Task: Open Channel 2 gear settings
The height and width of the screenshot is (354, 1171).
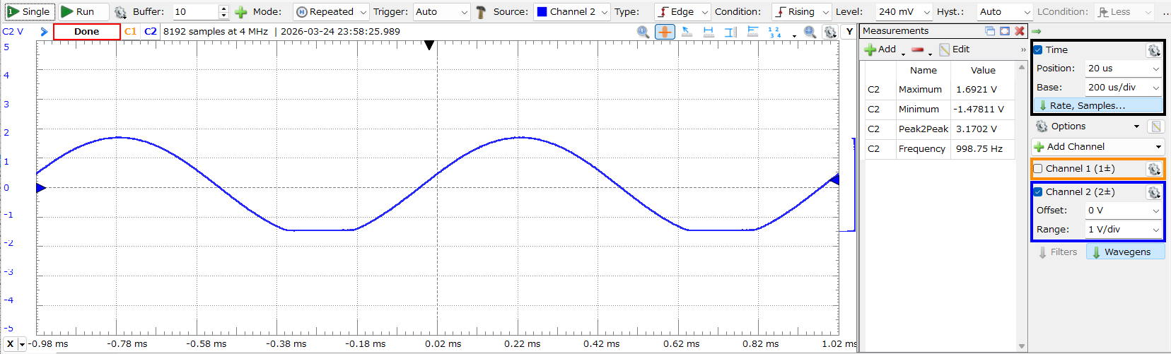Action: pyautogui.click(x=1153, y=192)
